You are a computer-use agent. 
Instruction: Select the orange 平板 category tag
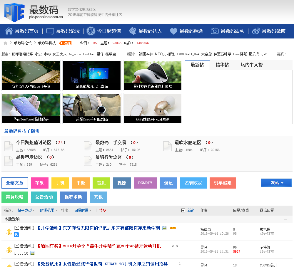point(81,183)
